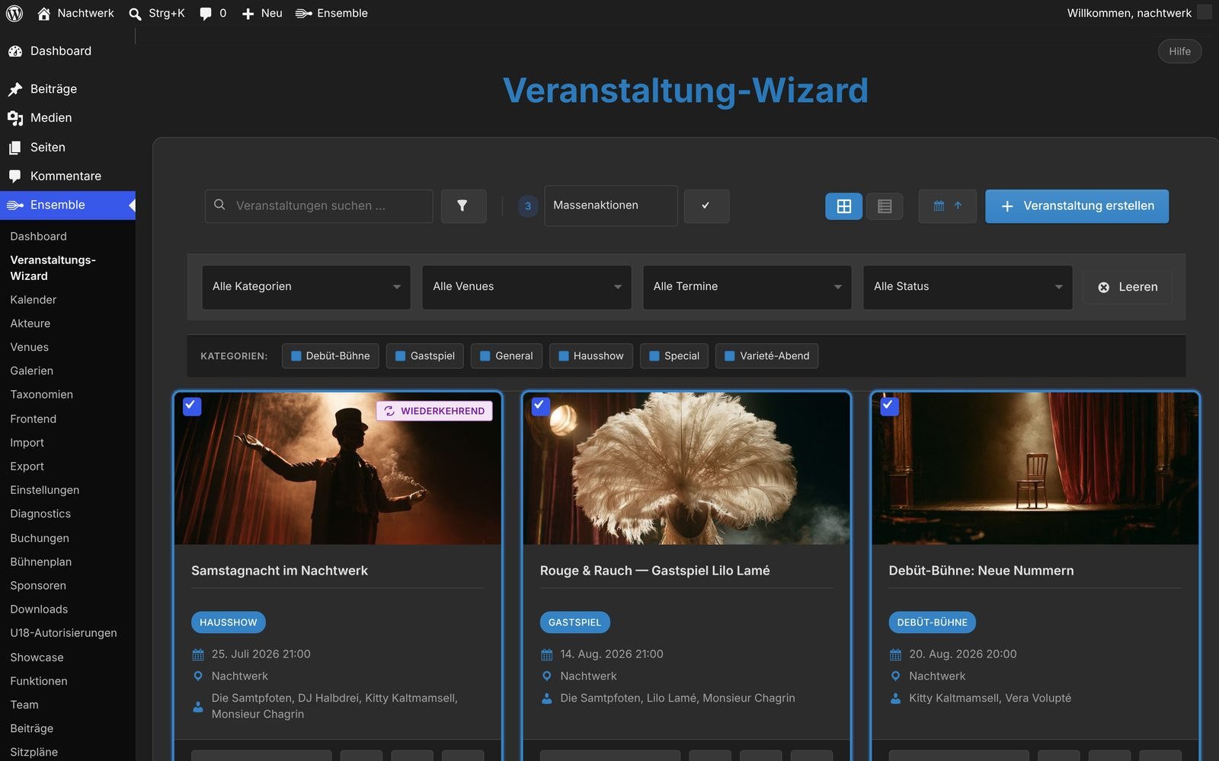Viewport: 1219px width, 761px height.
Task: Open the Hilfe help button
Action: click(1179, 51)
